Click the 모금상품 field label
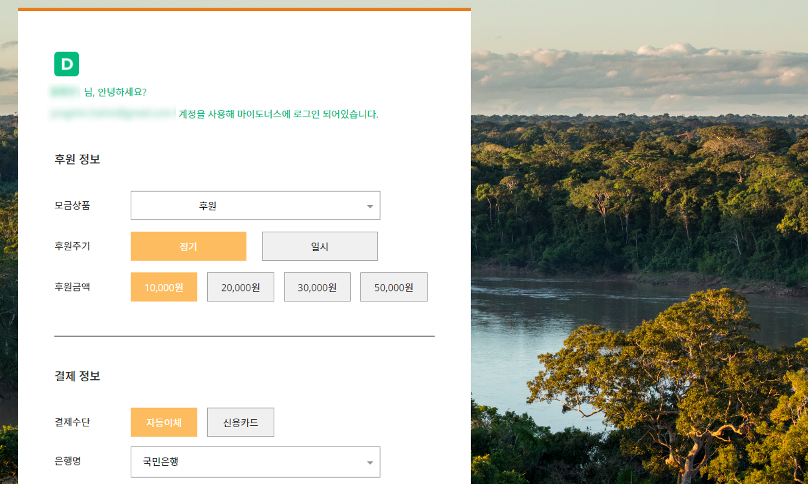The width and height of the screenshot is (808, 484). (x=72, y=206)
